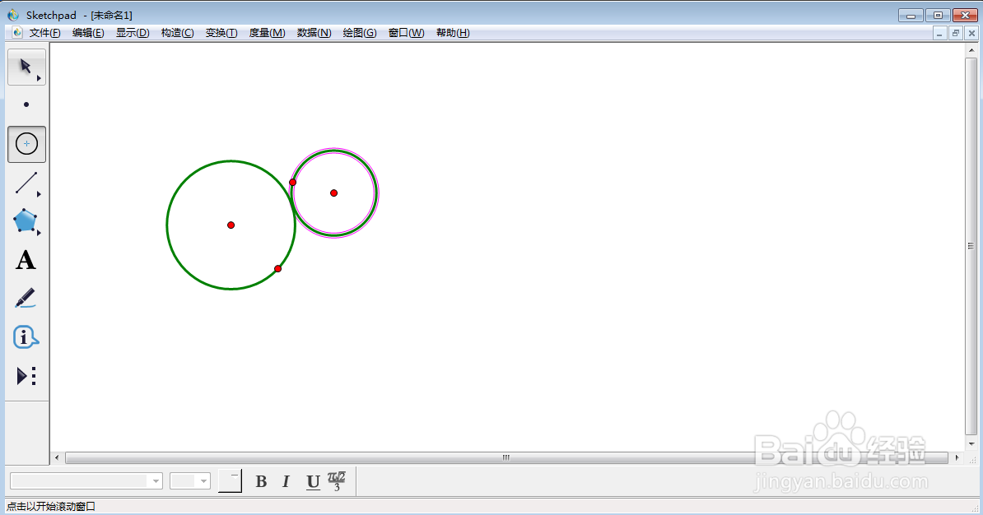This screenshot has width=983, height=515.
Task: Open the 数据(N) menu
Action: [x=314, y=33]
